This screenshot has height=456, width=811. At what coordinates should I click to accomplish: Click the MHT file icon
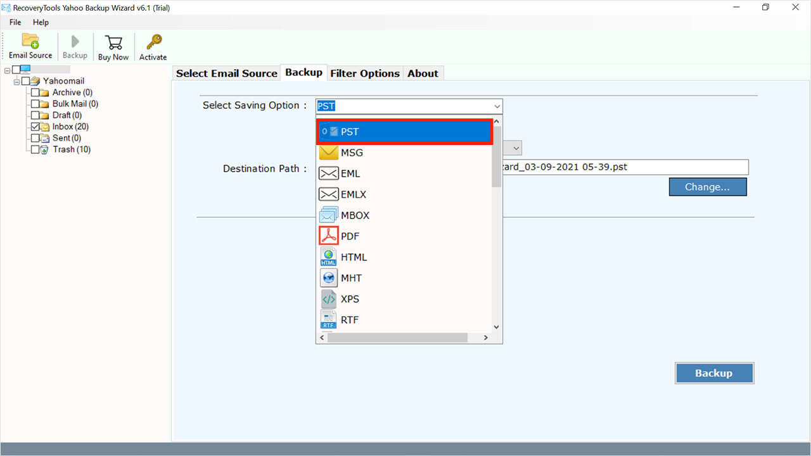(329, 278)
